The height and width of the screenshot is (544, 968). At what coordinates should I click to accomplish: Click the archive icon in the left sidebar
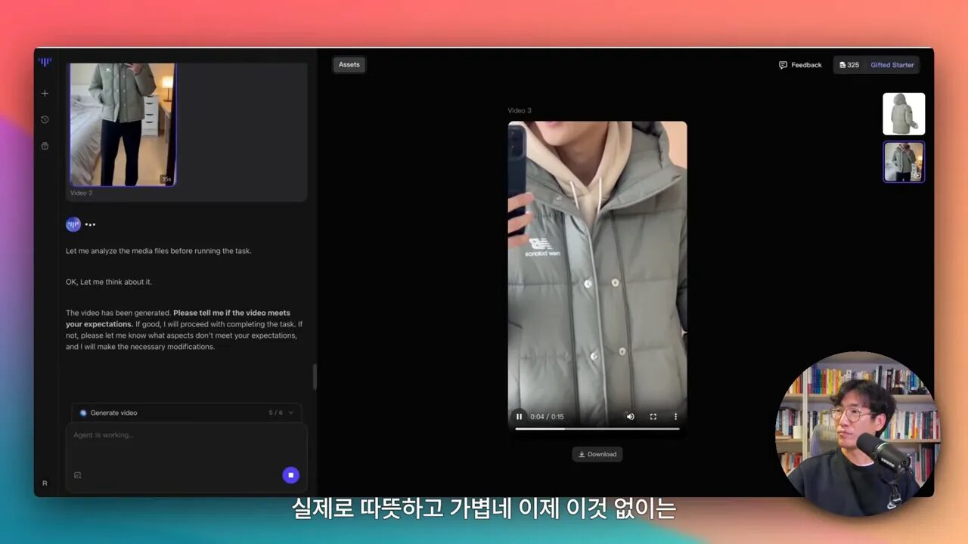[x=45, y=146]
